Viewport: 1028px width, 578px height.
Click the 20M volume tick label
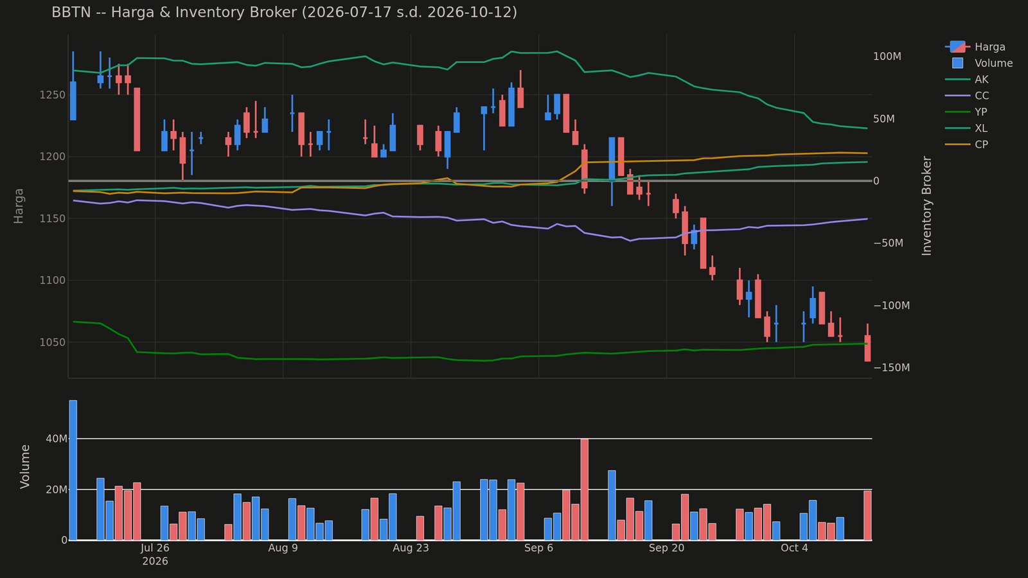click(56, 489)
